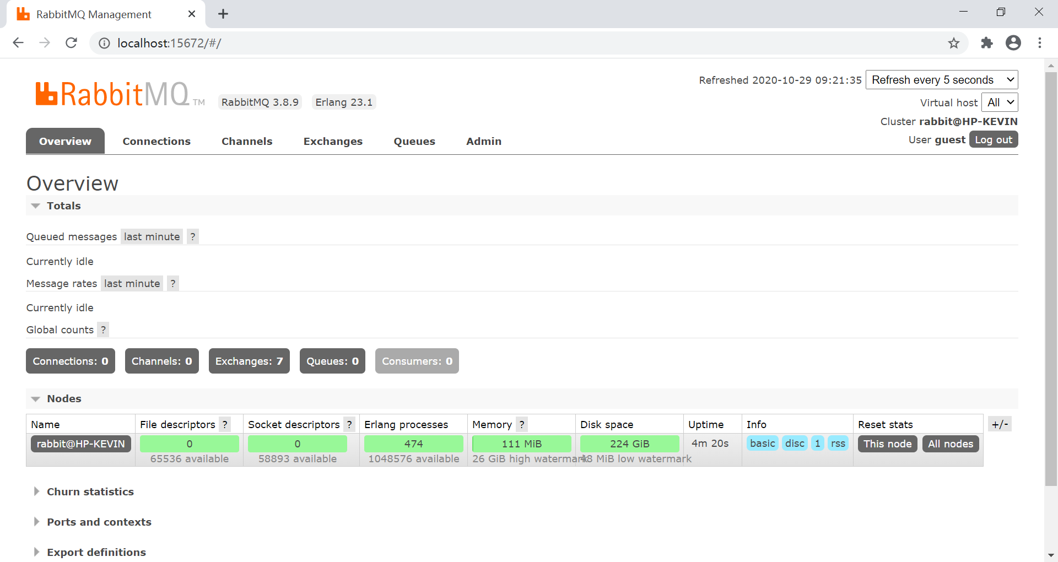
Task: Switch to the Channels tab
Action: (x=247, y=141)
